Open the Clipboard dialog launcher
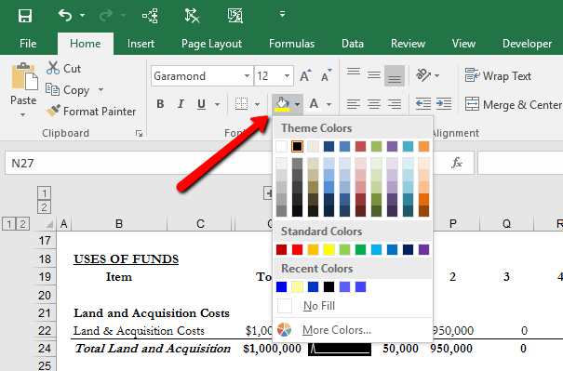Screen dimensions: 563x371 tap(139, 134)
